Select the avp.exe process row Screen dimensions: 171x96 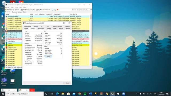[x=14, y=43]
